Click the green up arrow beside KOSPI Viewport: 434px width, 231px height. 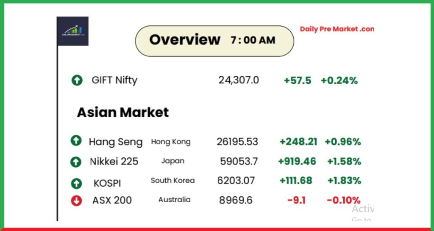[76, 183]
